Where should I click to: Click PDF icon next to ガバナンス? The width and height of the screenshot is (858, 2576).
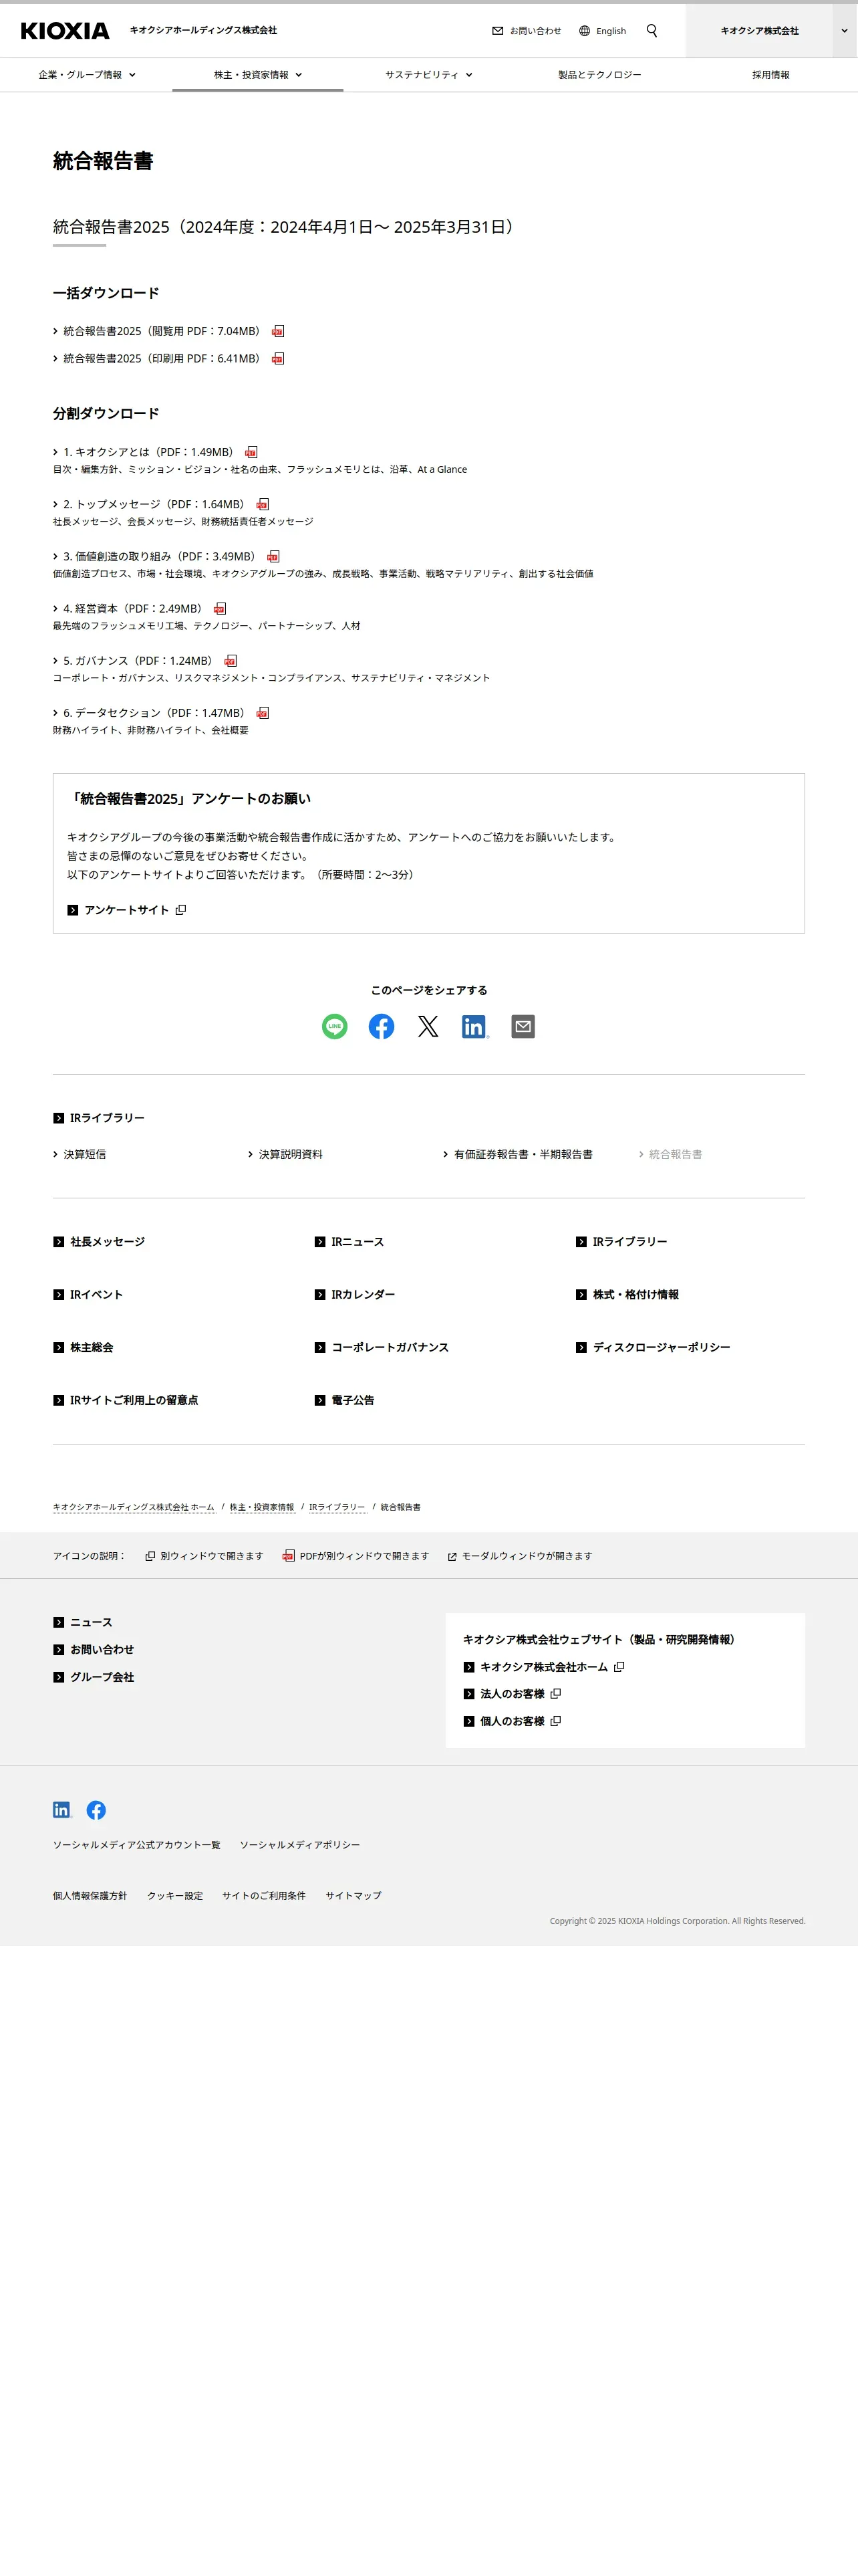coord(230,661)
